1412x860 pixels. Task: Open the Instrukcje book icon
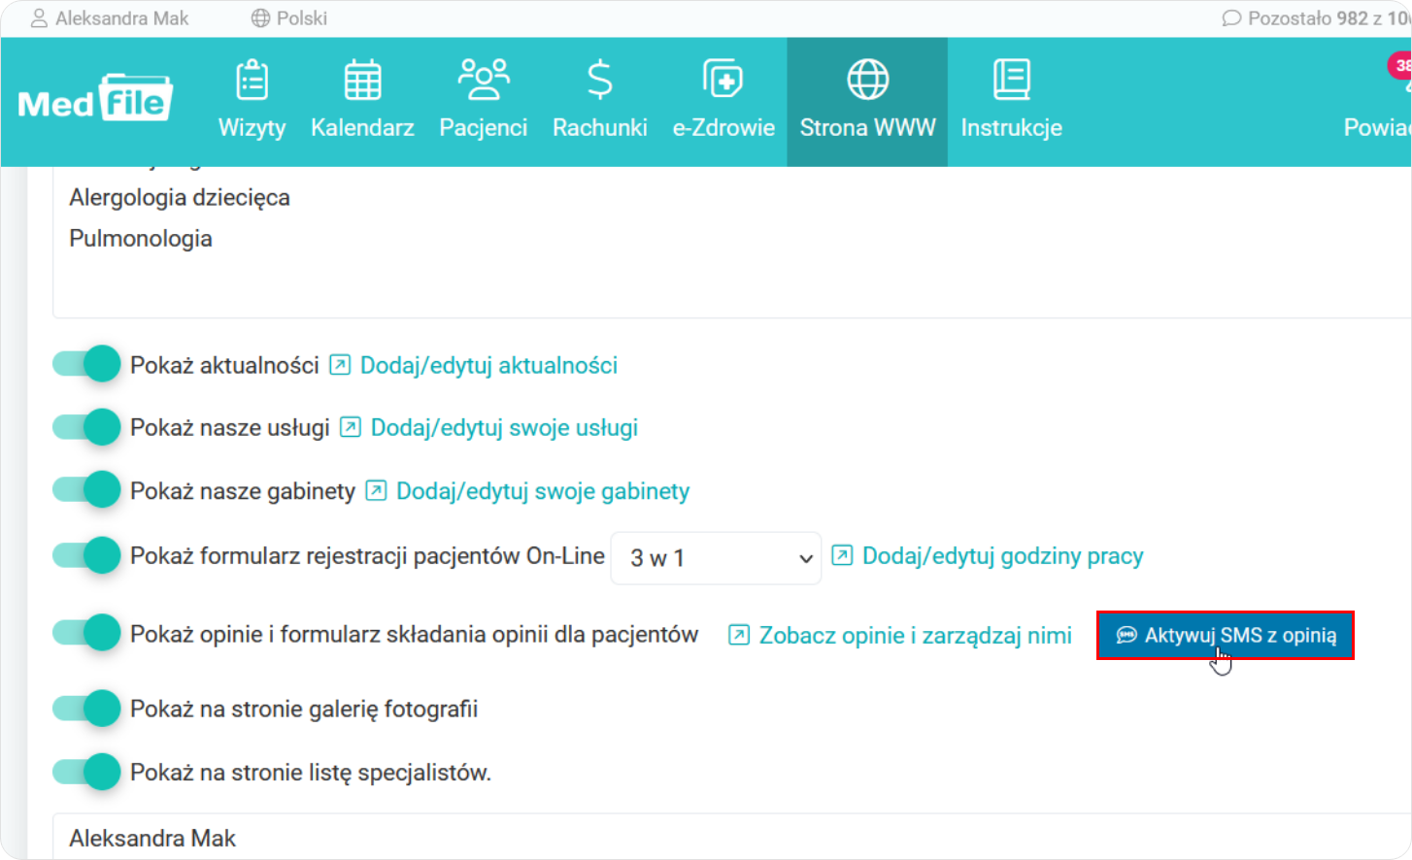[1011, 81]
